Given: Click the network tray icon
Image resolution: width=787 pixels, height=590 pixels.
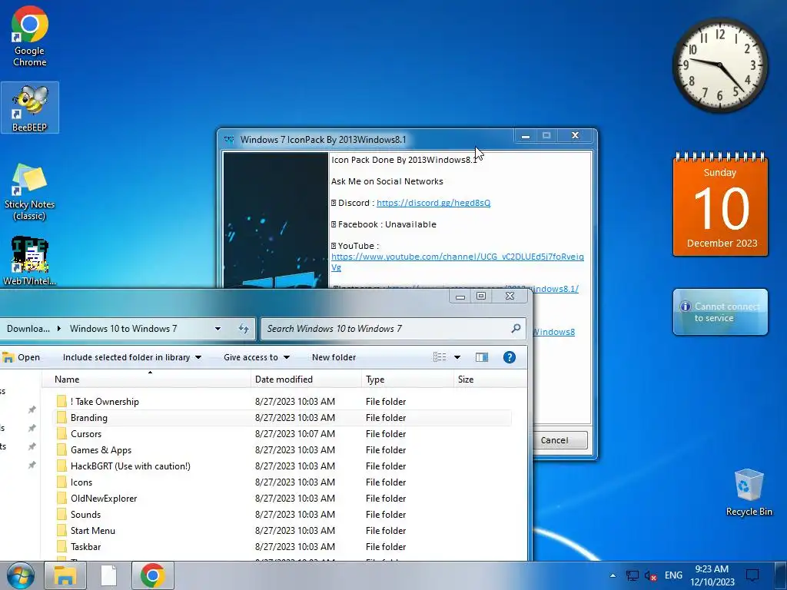Looking at the screenshot, I should click(633, 575).
